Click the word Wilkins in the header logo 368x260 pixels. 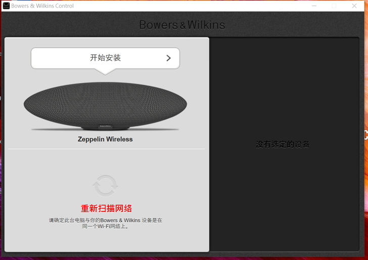[x=206, y=25]
